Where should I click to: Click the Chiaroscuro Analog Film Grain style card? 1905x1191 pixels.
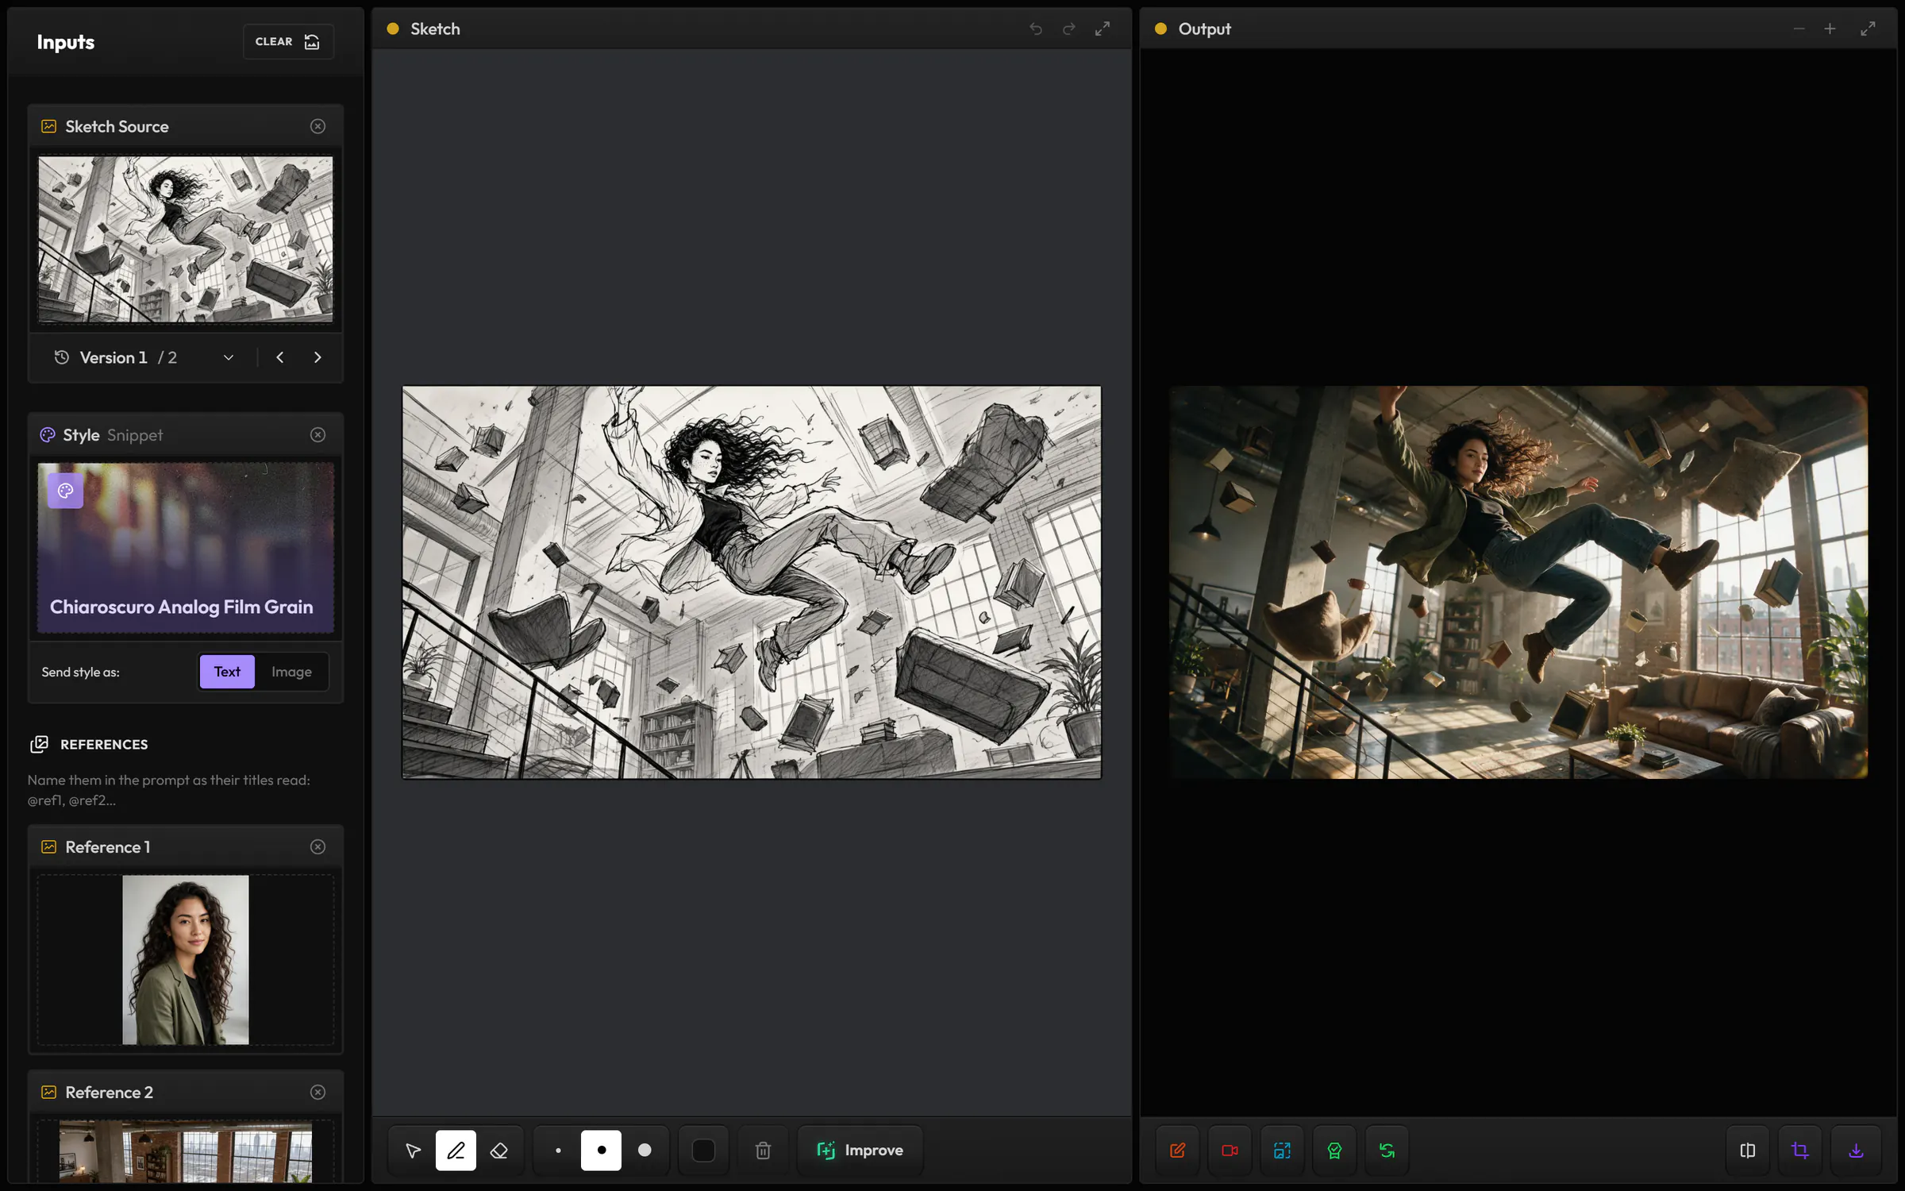point(186,548)
